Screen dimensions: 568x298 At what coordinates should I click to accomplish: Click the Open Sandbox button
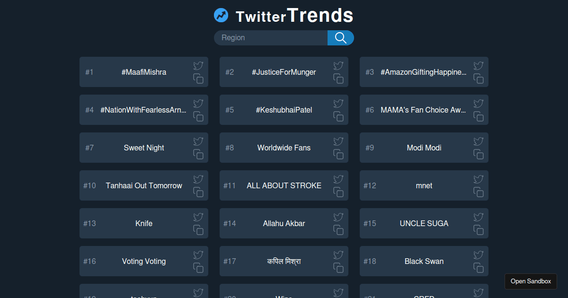(531, 281)
